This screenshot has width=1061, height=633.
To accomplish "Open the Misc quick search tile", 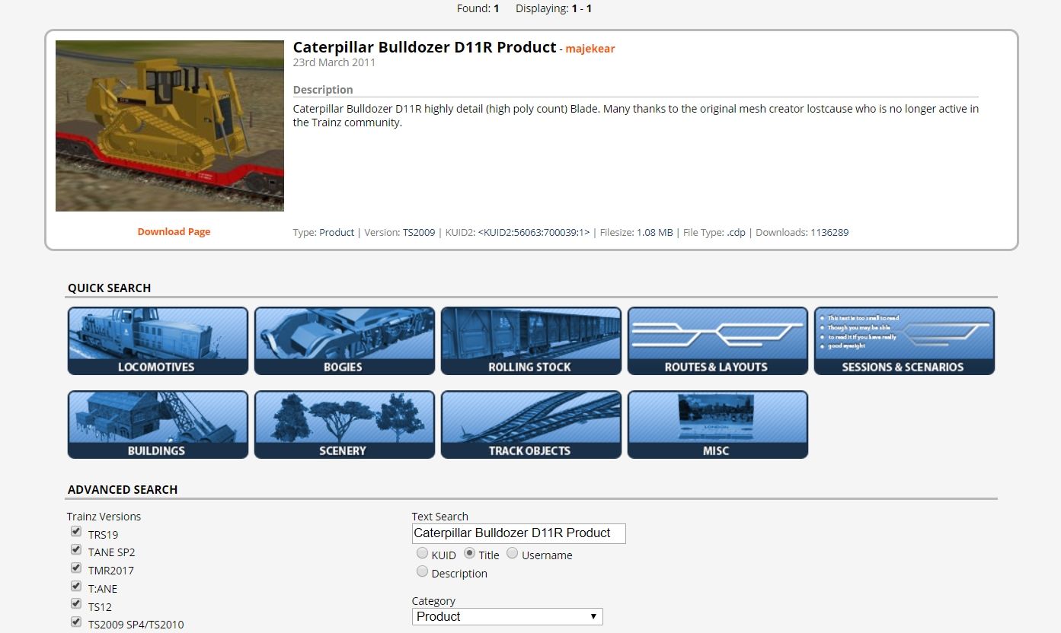I will click(717, 425).
